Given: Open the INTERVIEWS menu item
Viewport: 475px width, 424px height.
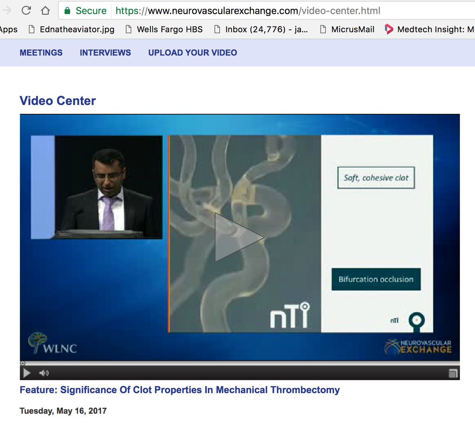Looking at the screenshot, I should coord(105,53).
